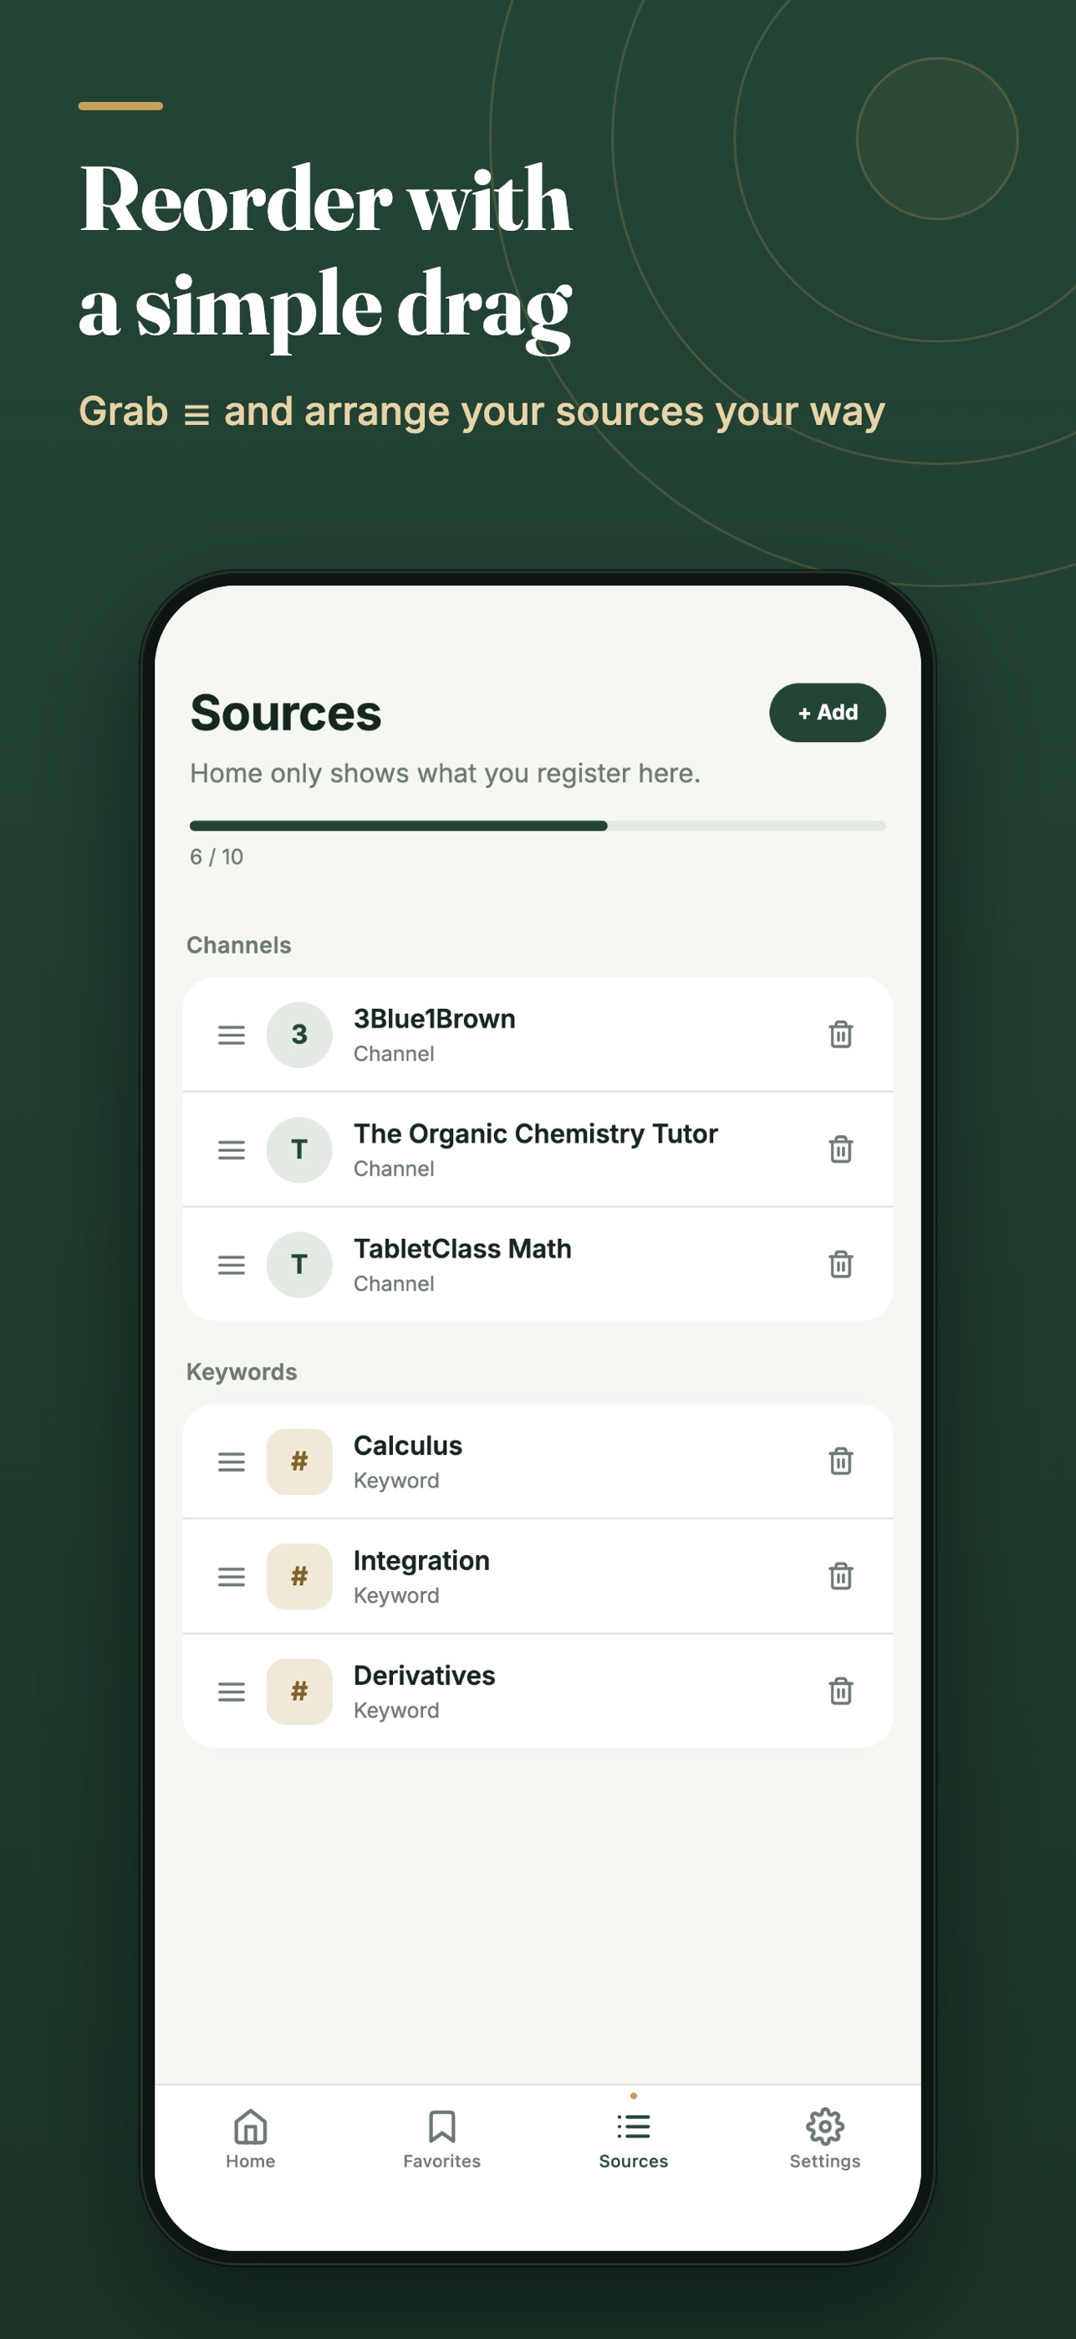This screenshot has height=2339, width=1076.
Task: Tap the + Add button
Action: 828,713
